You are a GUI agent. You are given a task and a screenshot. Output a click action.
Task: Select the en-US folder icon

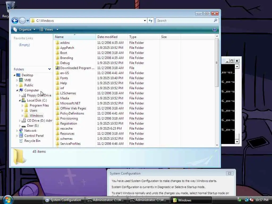(x=57, y=73)
